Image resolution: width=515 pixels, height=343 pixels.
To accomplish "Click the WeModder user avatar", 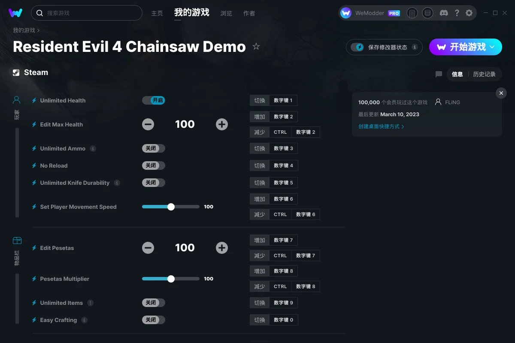I will 346,13.
